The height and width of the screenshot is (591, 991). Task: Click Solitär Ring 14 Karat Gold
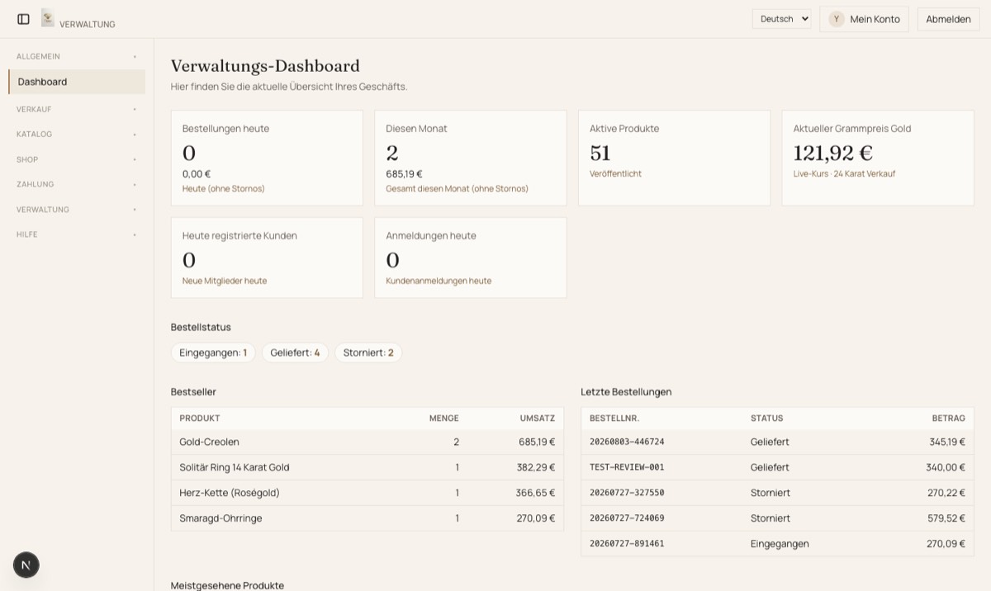click(235, 467)
